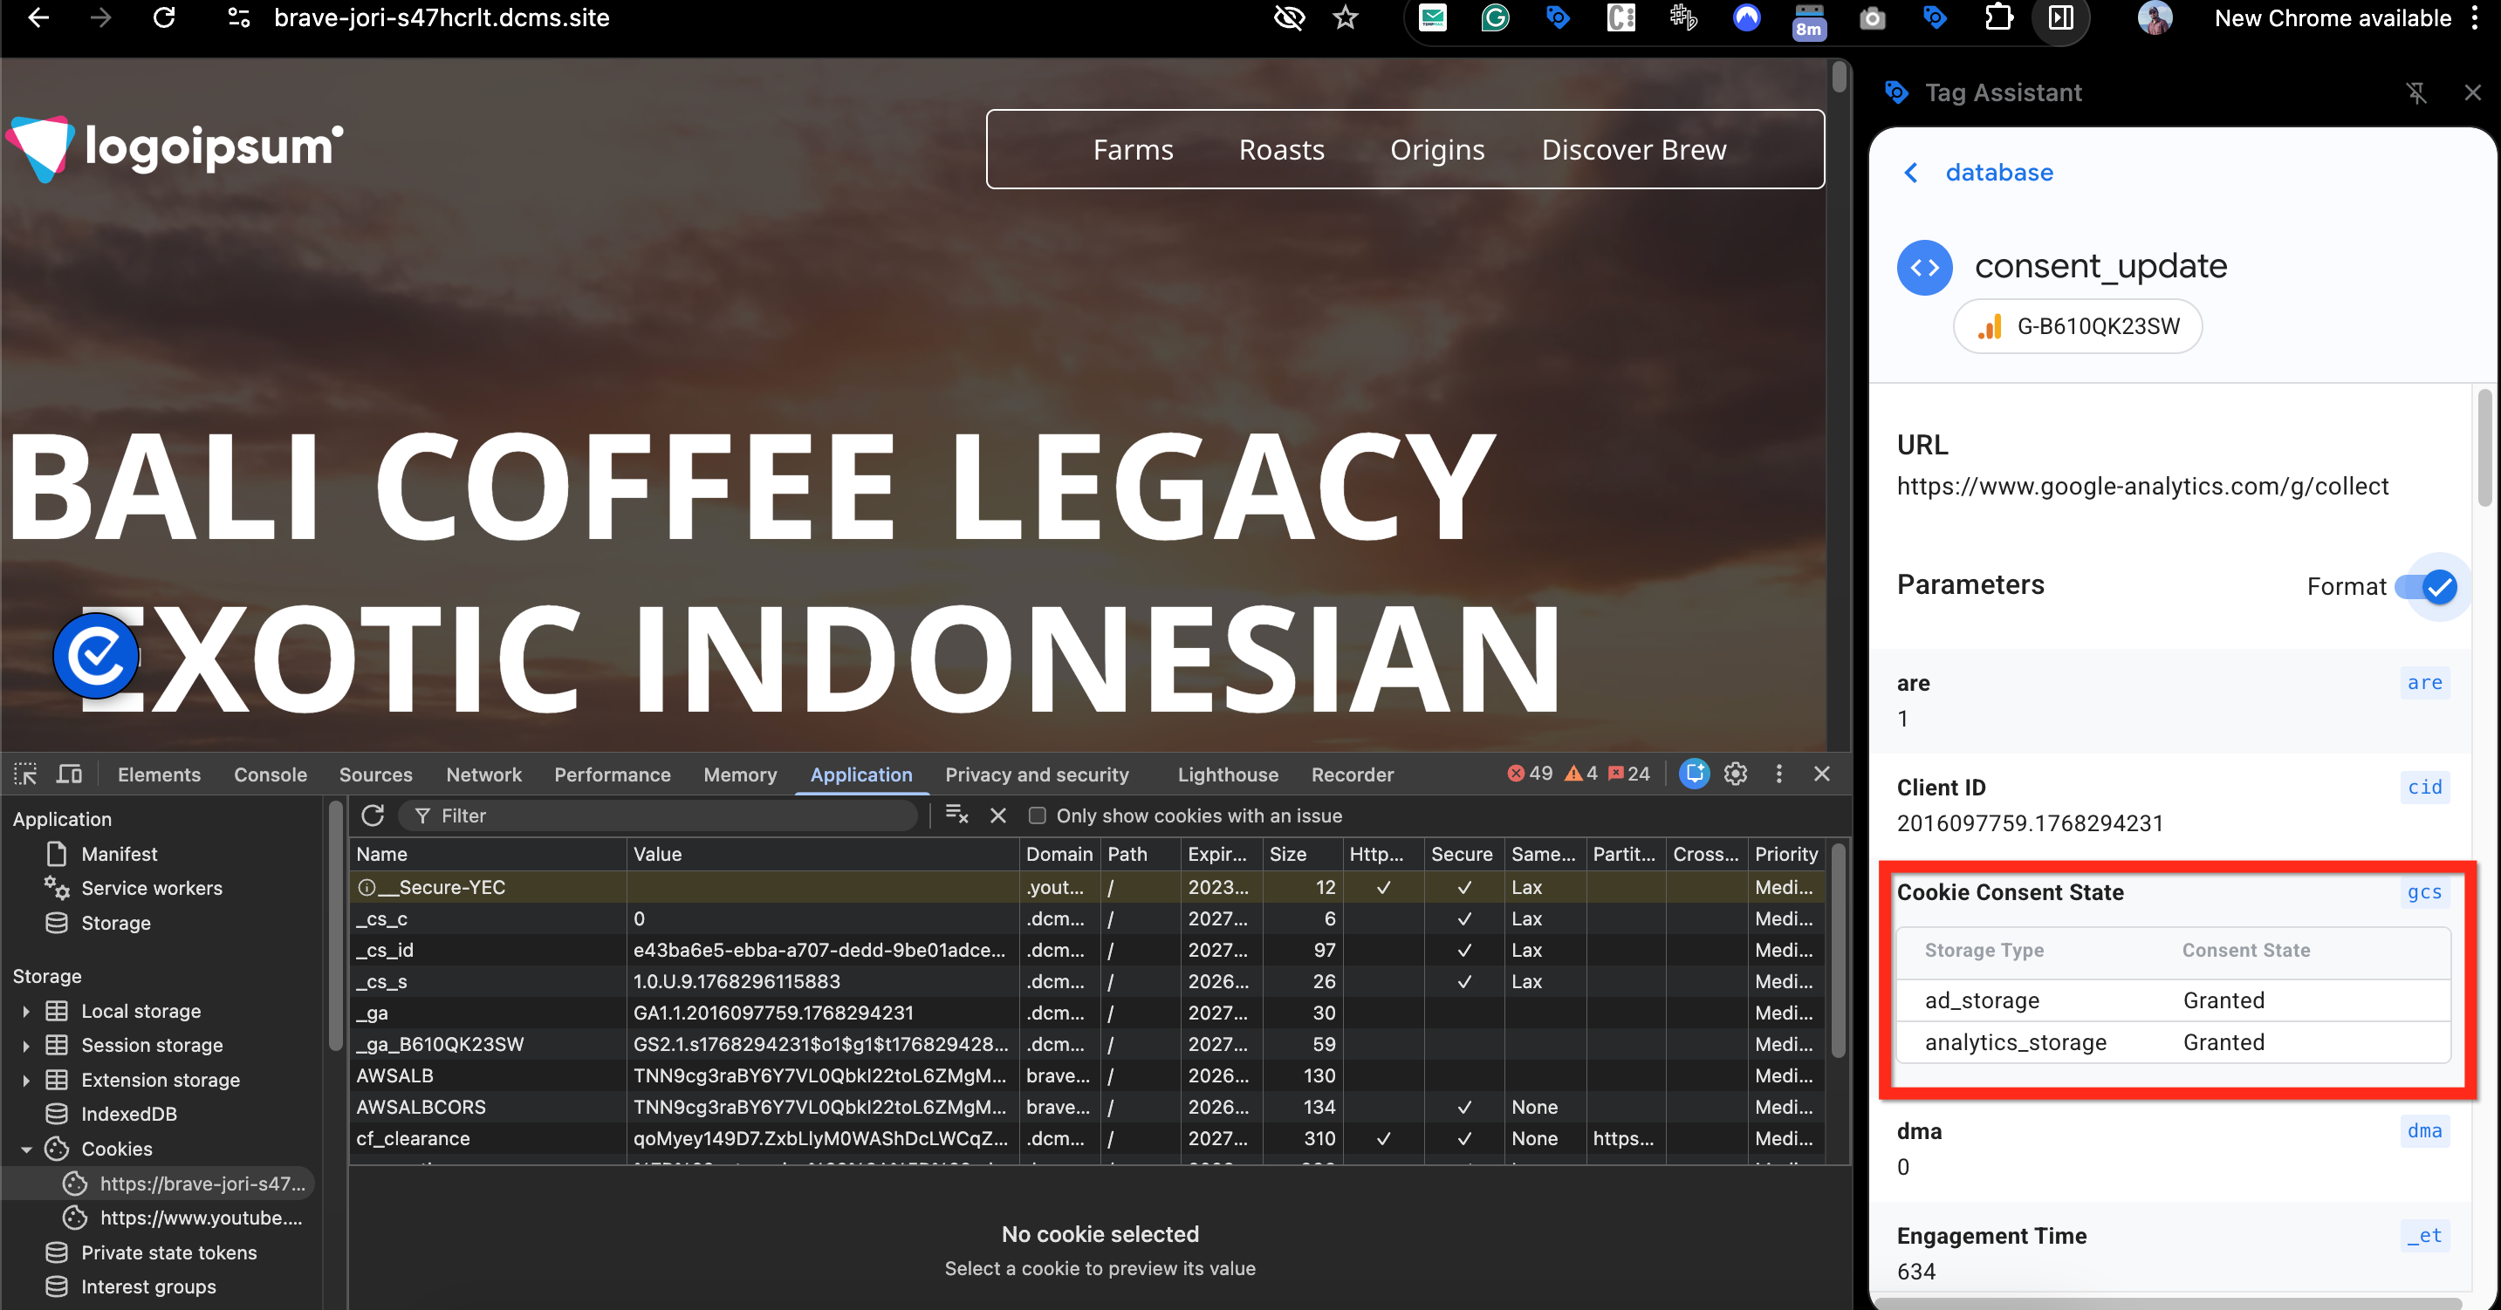
Task: Unpin the Tag Assistant panel
Action: pyautogui.click(x=2416, y=92)
